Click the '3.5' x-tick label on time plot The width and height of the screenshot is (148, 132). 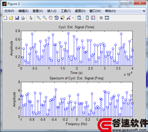click(118, 68)
